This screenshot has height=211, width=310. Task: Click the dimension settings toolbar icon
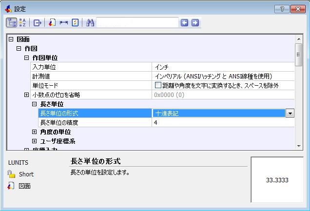point(64,23)
